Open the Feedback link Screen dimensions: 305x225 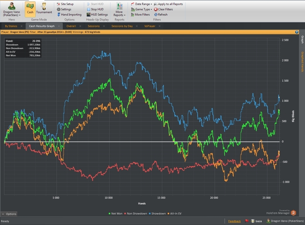click(x=234, y=221)
